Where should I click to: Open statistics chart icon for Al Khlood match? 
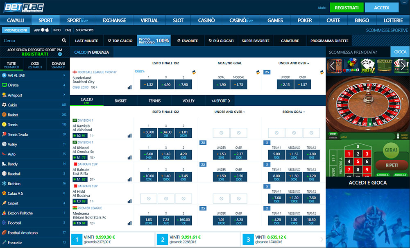pyautogui.click(x=129, y=157)
